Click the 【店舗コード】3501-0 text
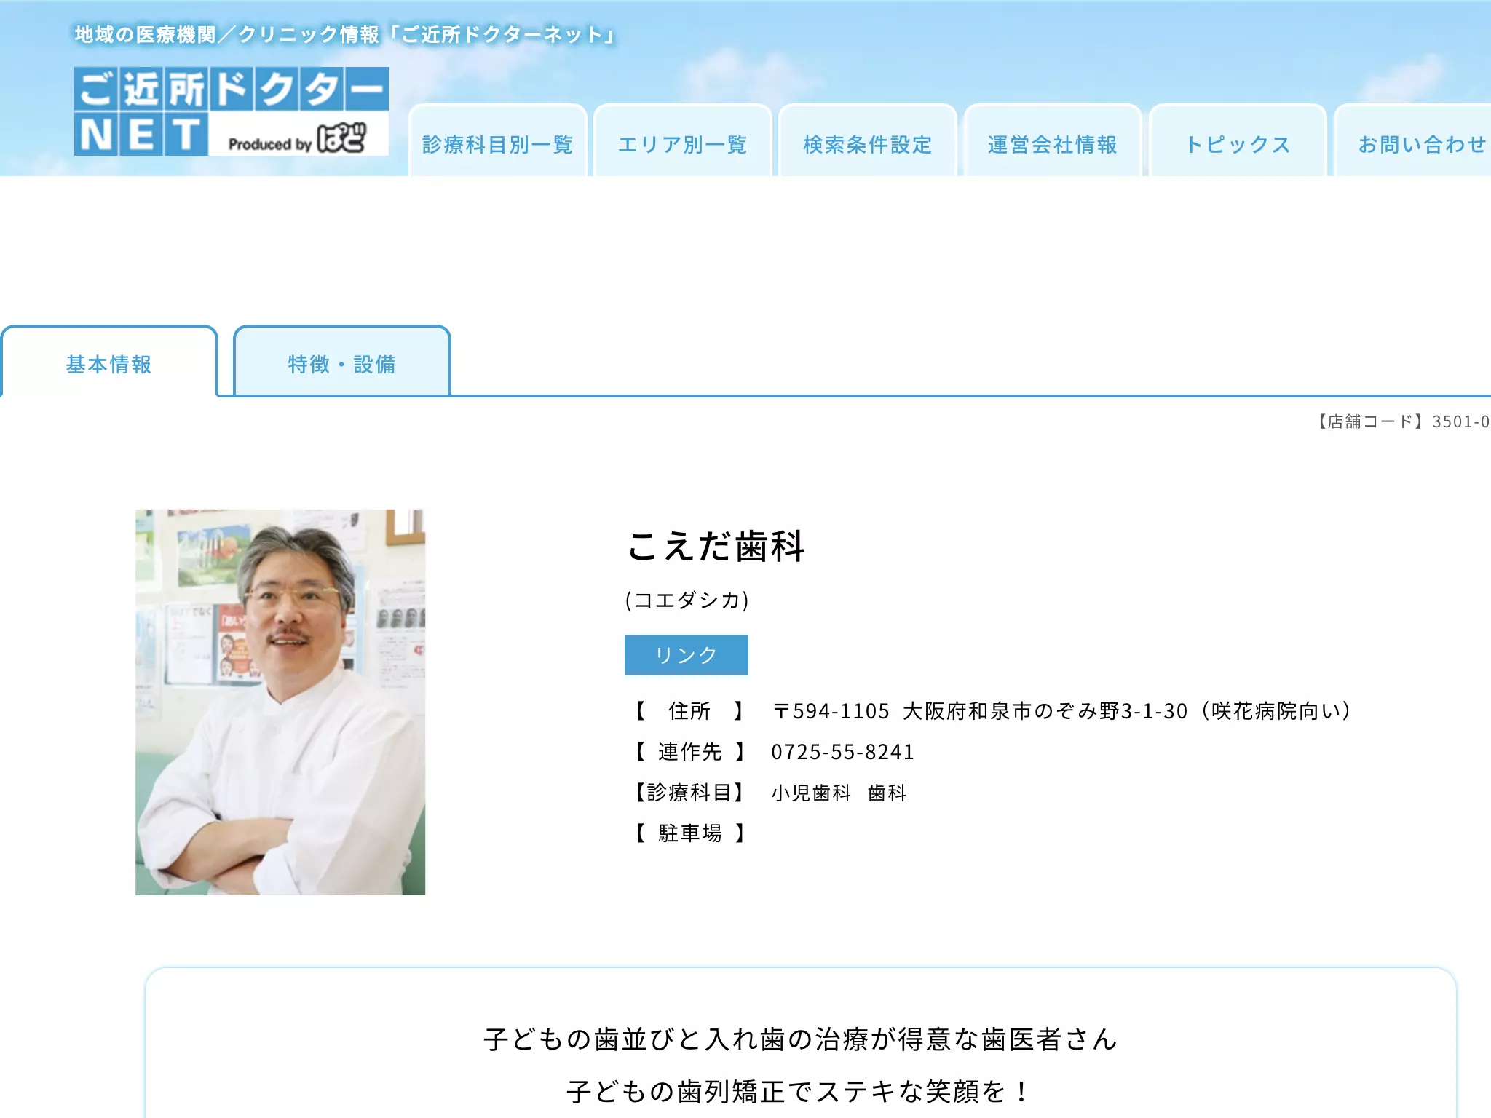This screenshot has height=1118, width=1491. (1402, 421)
